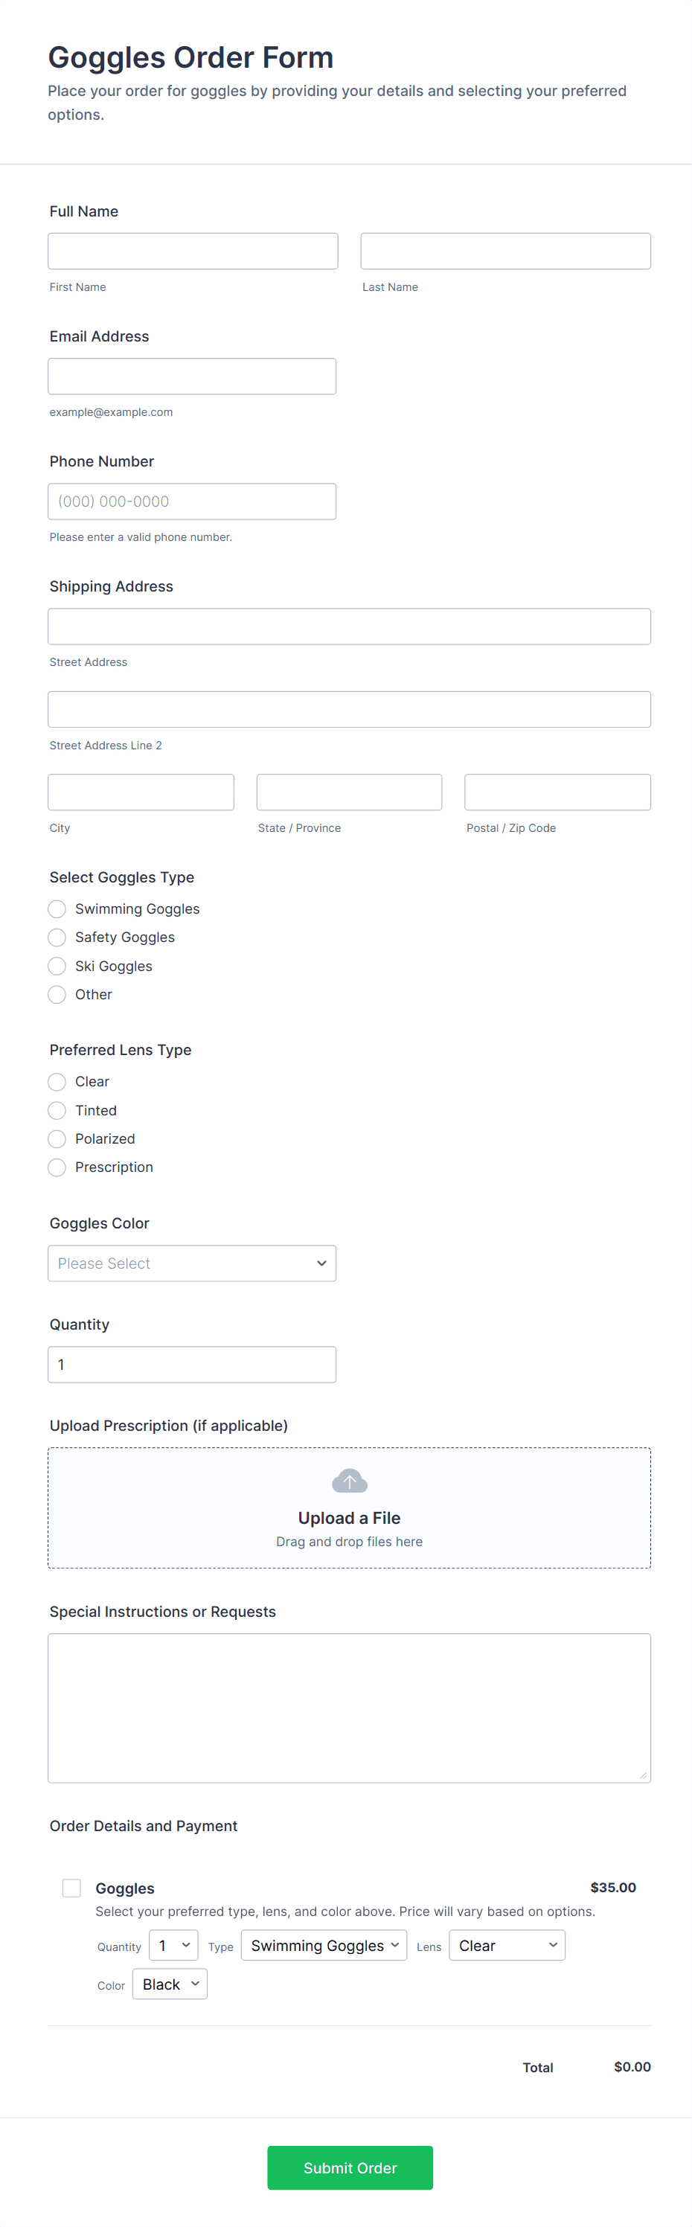Image resolution: width=692 pixels, height=2227 pixels.
Task: Expand the Lens Clear dropdown
Action: tap(507, 1945)
